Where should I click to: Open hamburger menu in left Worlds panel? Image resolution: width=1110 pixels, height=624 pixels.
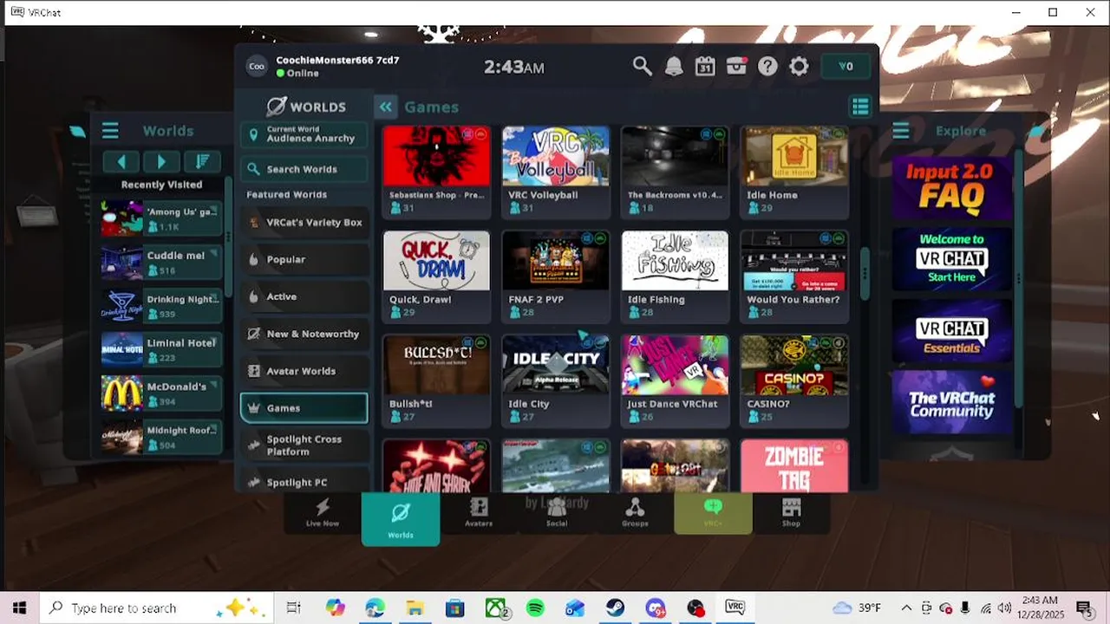110,131
